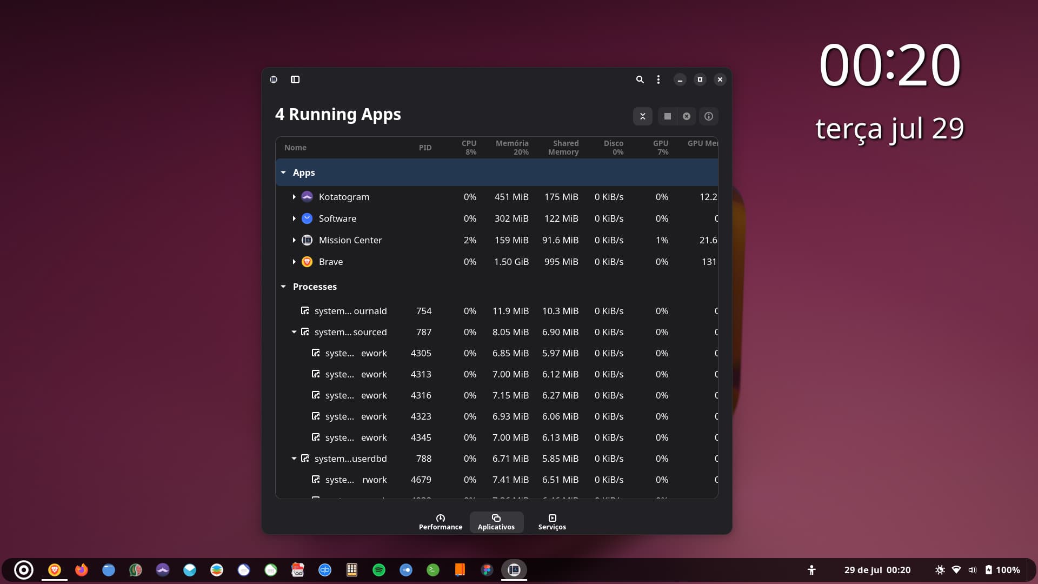Sort by the Memória column header

(511, 147)
